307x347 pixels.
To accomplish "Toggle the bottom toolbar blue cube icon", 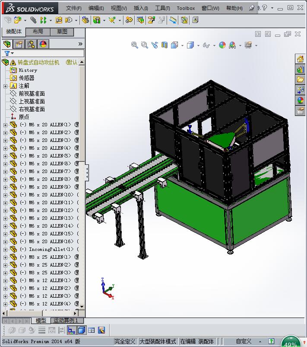I will [x=82, y=331].
